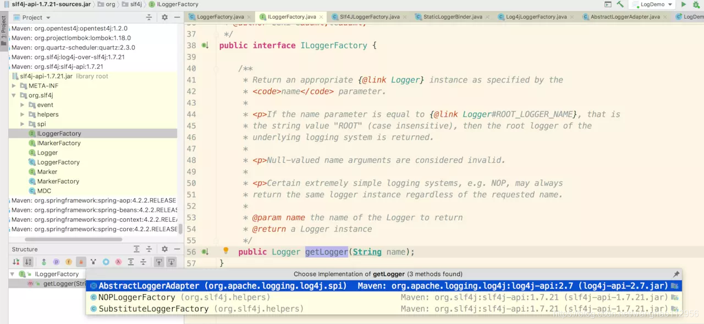Screen dimensions: 704x324
Task: Toggle the blue circle filter in Structure toolbar
Action: coord(106,262)
